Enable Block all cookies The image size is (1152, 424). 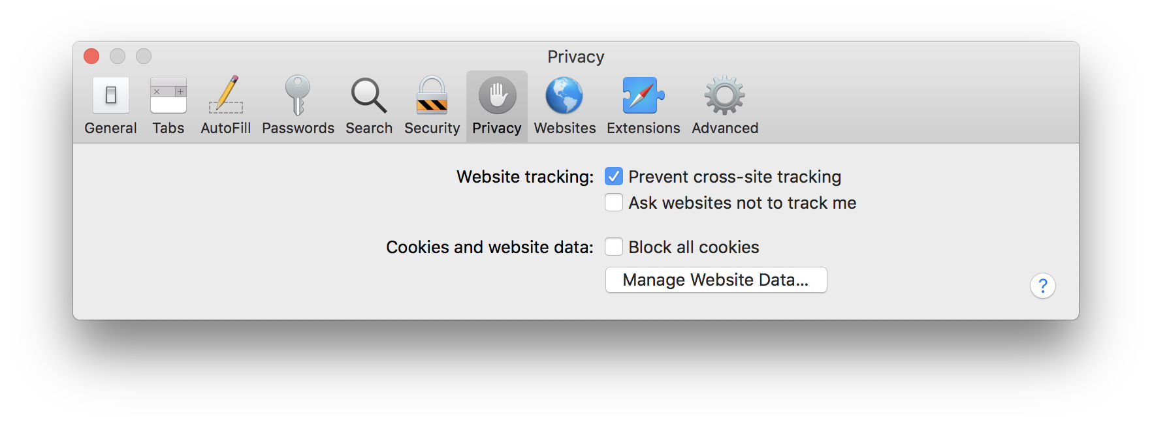(x=613, y=247)
